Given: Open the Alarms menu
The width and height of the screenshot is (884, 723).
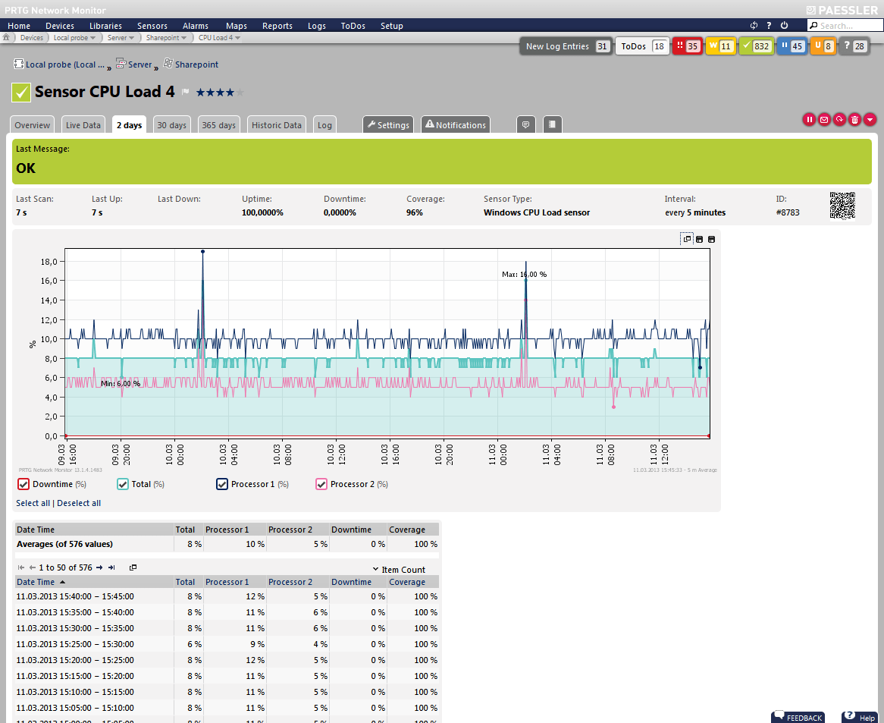Looking at the screenshot, I should pyautogui.click(x=196, y=26).
